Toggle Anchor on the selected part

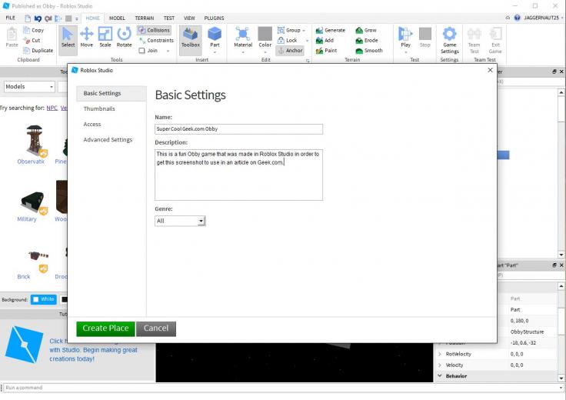click(290, 51)
